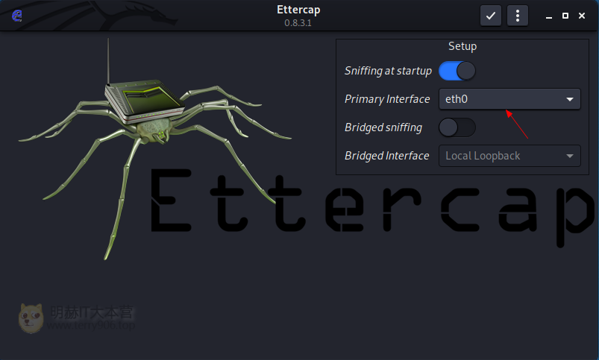
Task: Click the 'Sniffing at startup' label
Action: click(x=388, y=71)
